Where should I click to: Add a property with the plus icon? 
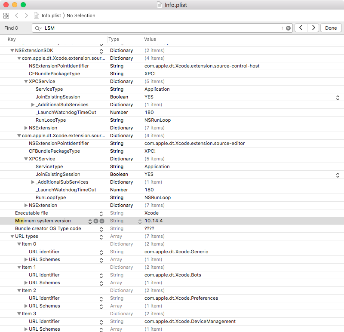pyautogui.click(x=95, y=221)
